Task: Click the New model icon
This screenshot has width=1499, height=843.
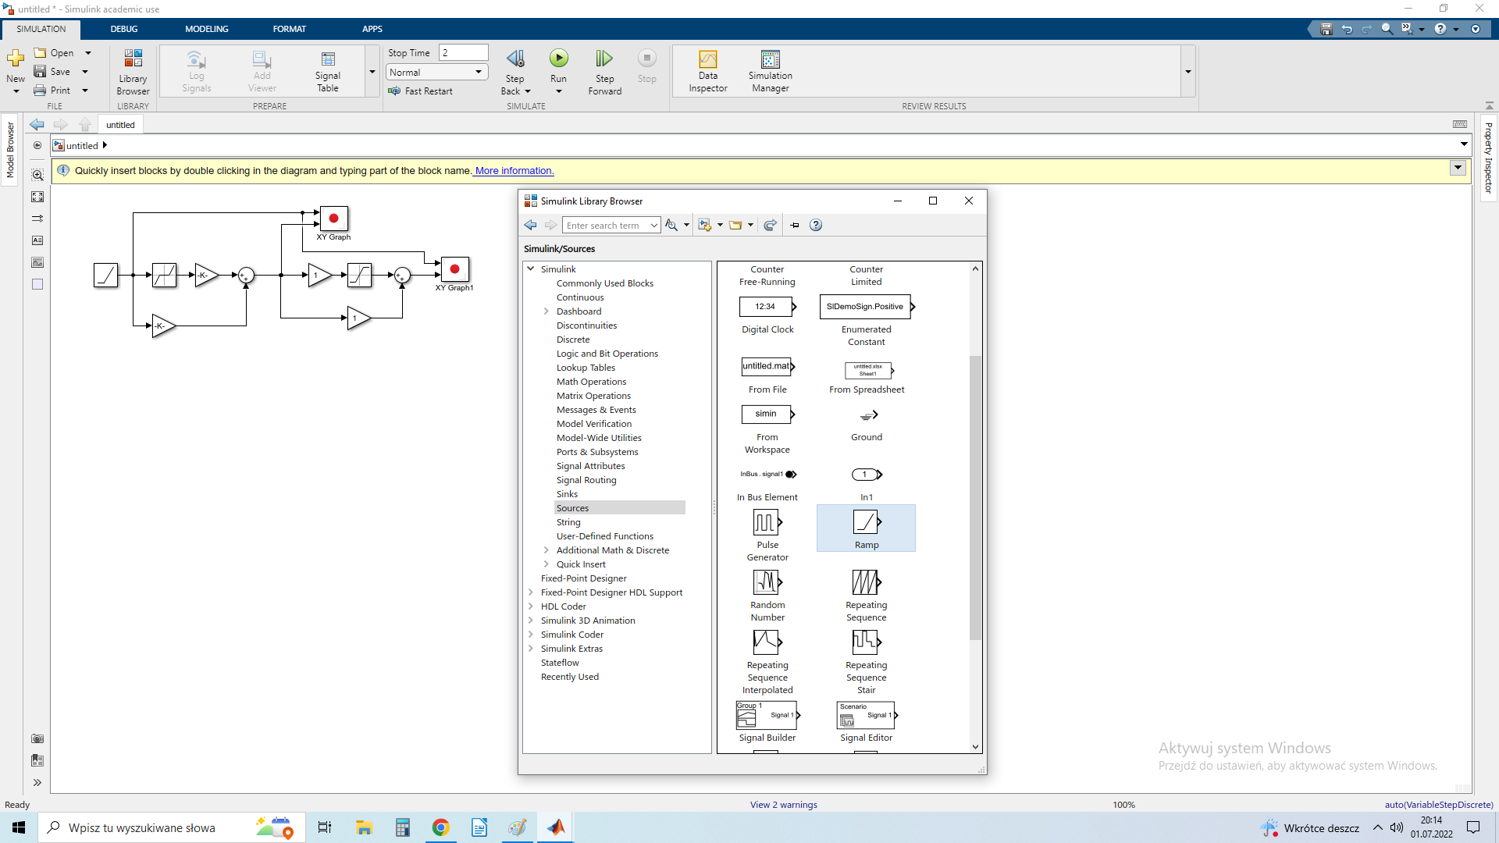Action: 16,59
